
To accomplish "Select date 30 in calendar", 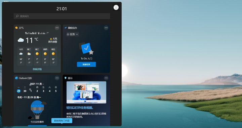I will coord(25,91).
